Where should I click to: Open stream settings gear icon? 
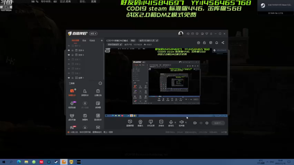pos(207,123)
